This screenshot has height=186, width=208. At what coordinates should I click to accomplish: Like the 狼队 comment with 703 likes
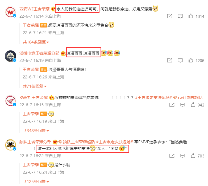193,156
